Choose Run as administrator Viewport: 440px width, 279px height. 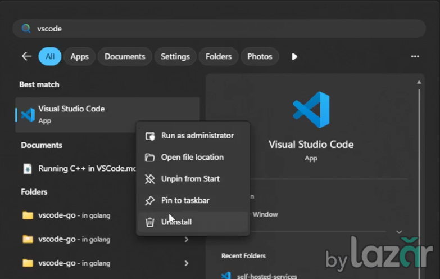click(193, 136)
